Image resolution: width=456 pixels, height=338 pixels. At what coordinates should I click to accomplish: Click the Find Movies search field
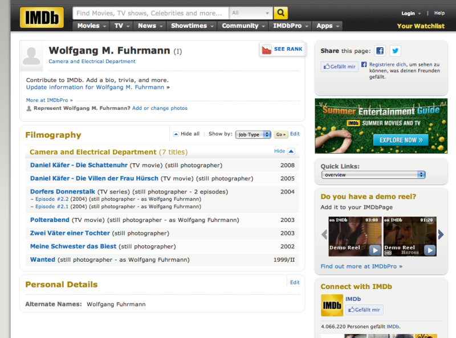click(x=150, y=13)
